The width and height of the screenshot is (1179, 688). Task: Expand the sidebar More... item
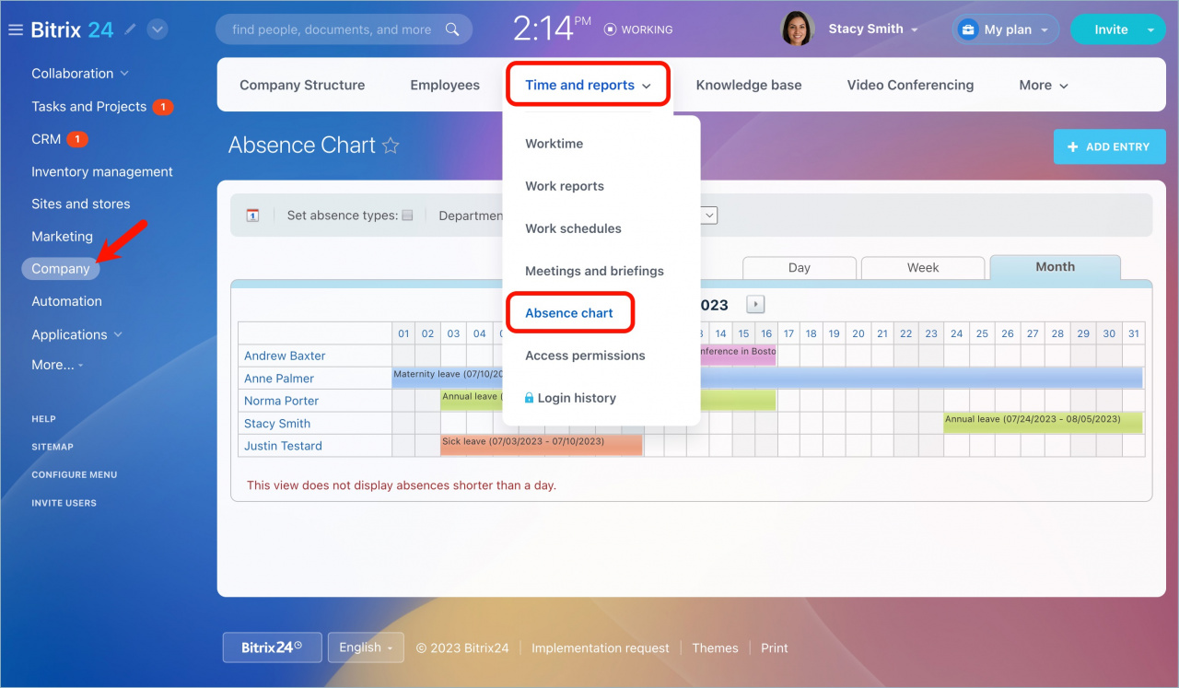(57, 365)
